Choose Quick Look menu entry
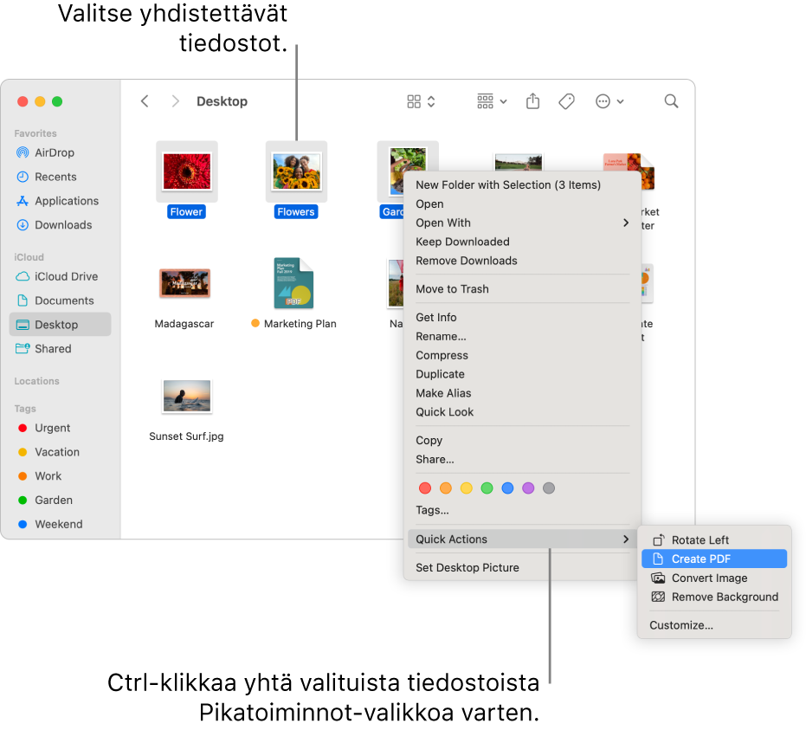 (522, 412)
